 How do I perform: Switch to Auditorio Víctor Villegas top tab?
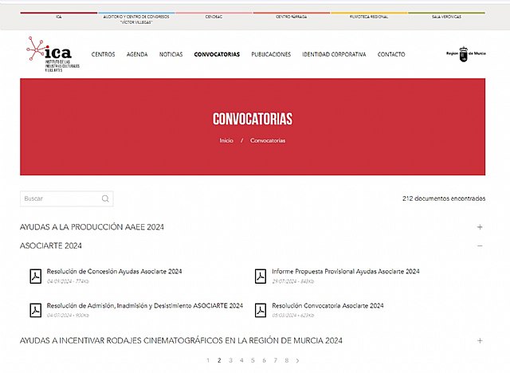(136, 19)
